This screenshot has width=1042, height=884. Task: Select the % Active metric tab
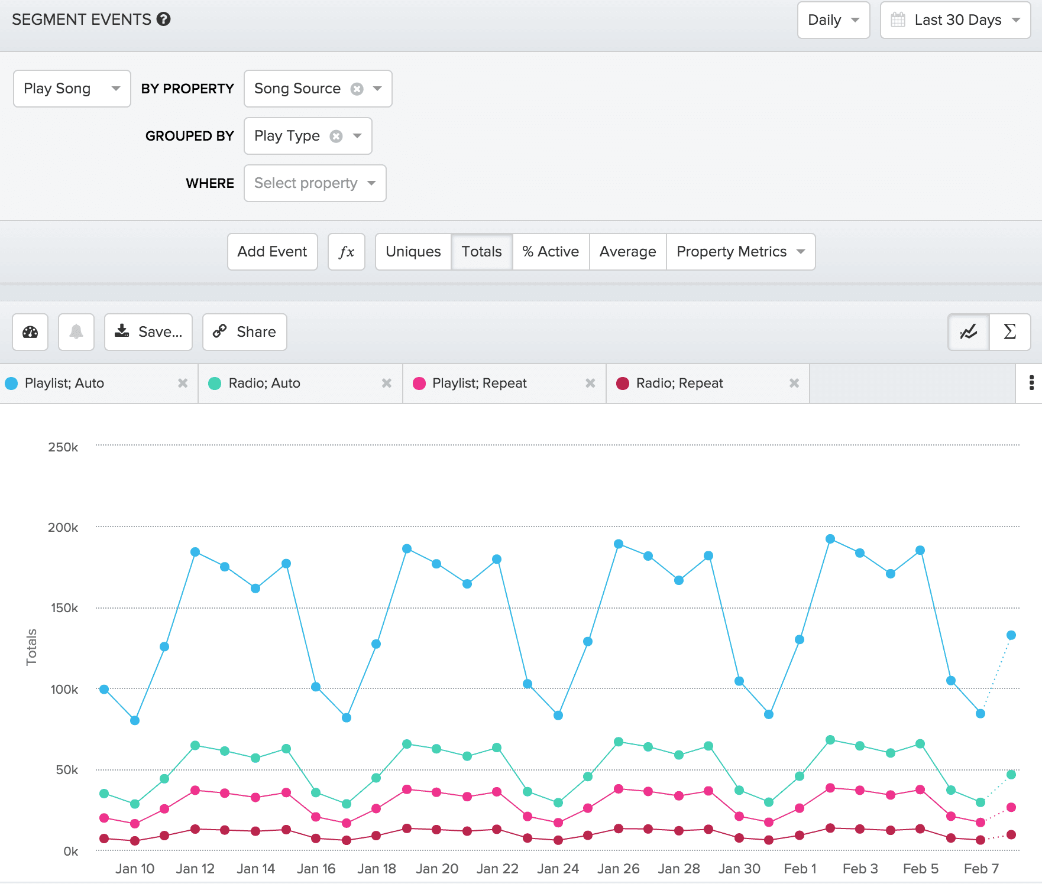[551, 252]
